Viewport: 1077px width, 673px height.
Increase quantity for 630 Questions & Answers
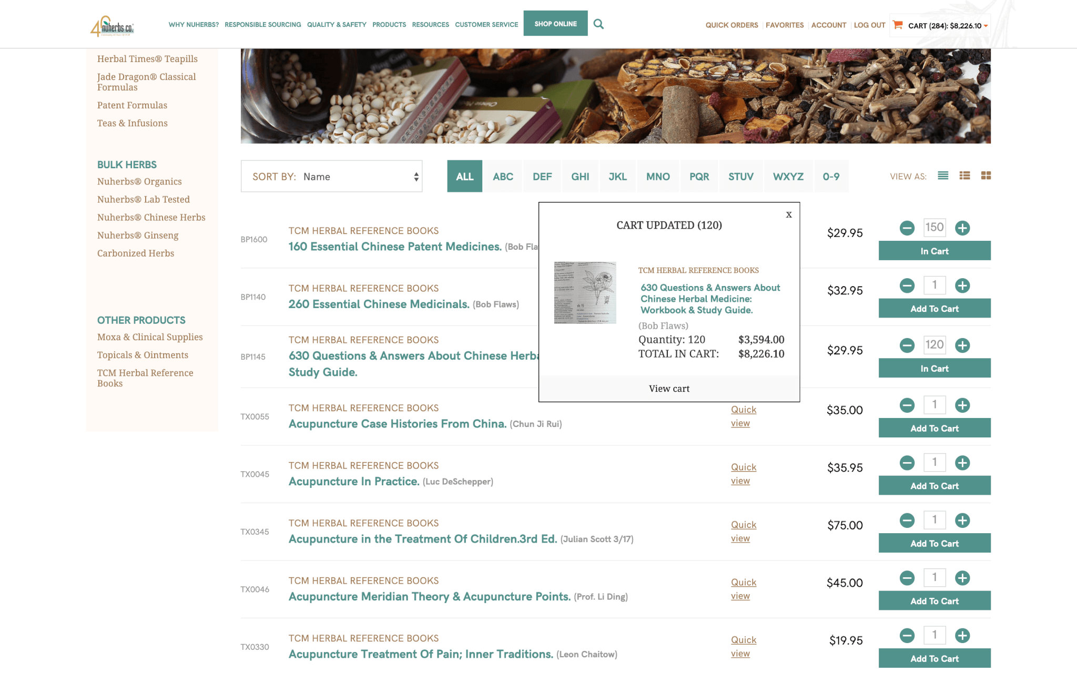click(x=962, y=345)
